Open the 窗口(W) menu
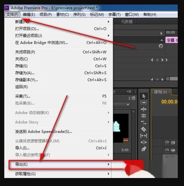The width and height of the screenshot is (184, 186). point(132,15)
